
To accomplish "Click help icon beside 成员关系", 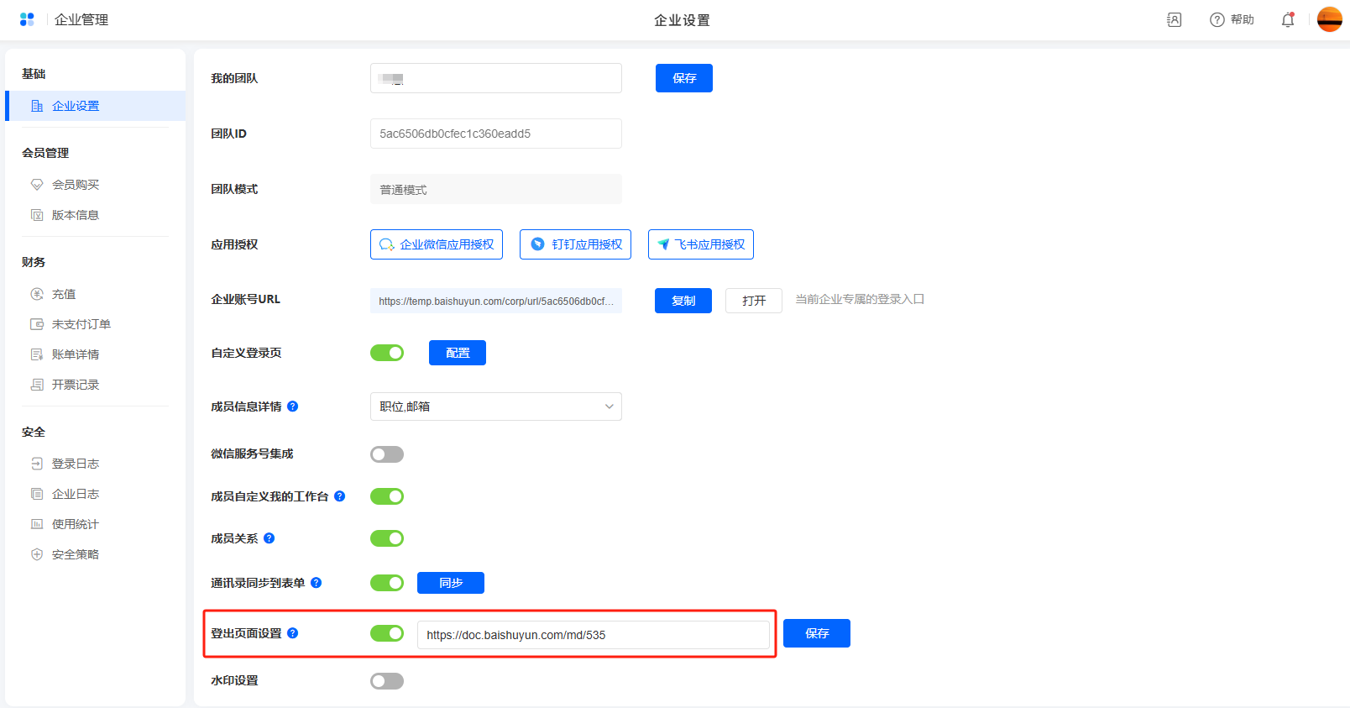I will tap(269, 538).
